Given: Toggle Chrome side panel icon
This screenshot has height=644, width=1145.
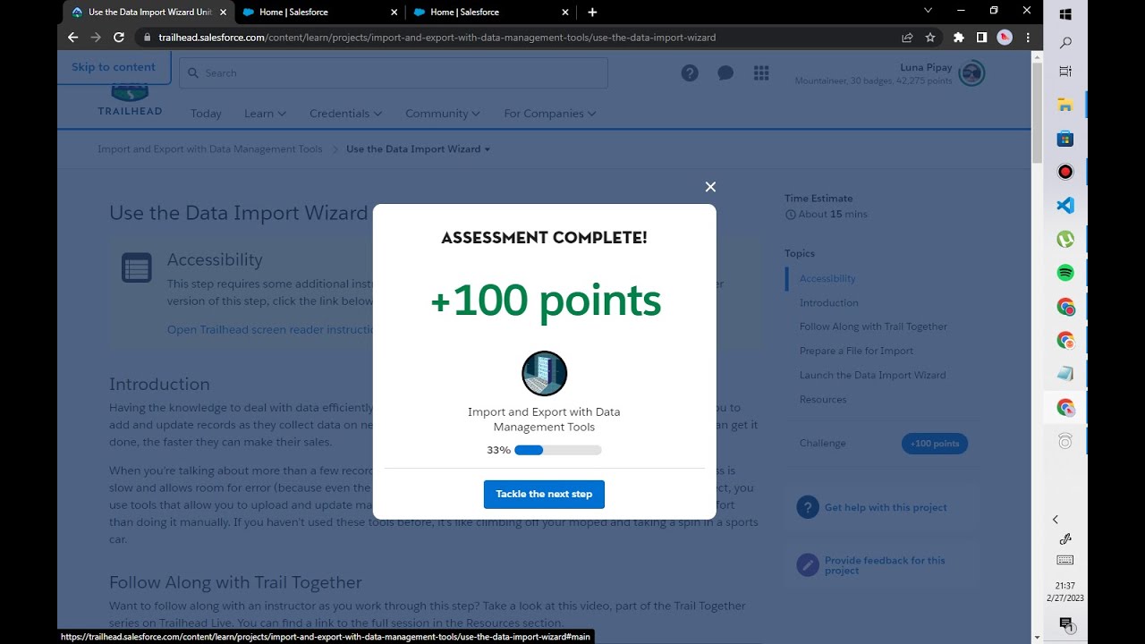Looking at the screenshot, I should [981, 38].
